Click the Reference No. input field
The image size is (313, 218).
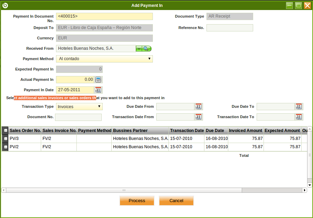point(230,28)
